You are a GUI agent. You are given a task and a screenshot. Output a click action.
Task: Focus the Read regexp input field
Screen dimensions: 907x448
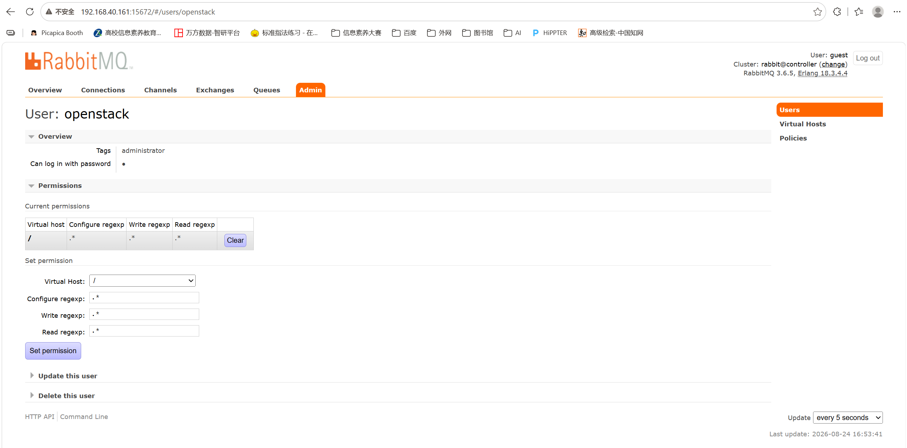coord(144,331)
